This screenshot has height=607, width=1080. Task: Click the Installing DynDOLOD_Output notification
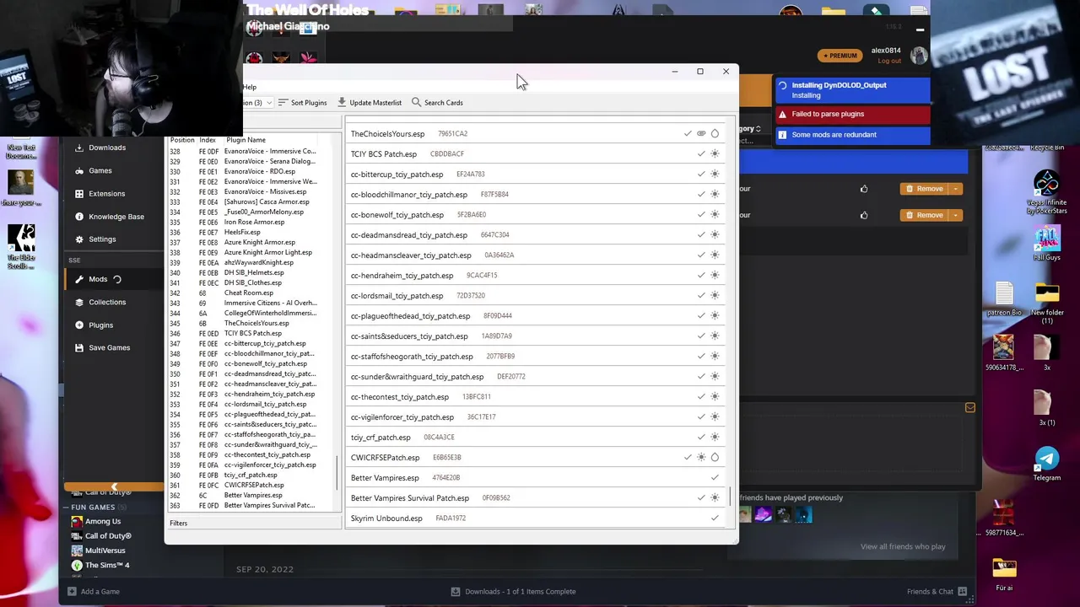[852, 89]
